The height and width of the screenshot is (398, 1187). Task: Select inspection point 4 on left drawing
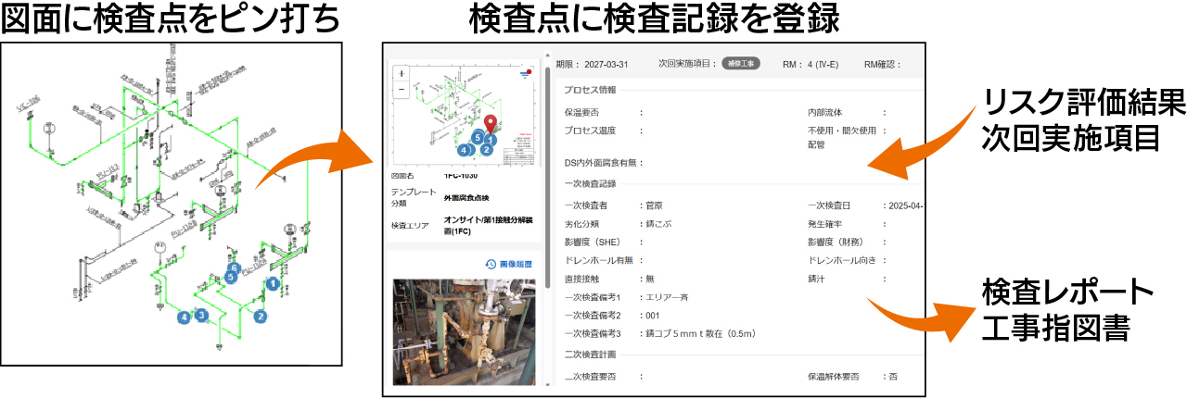(x=185, y=317)
